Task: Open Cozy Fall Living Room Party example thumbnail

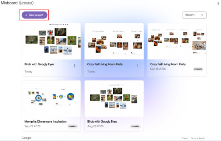Action: coord(177,41)
